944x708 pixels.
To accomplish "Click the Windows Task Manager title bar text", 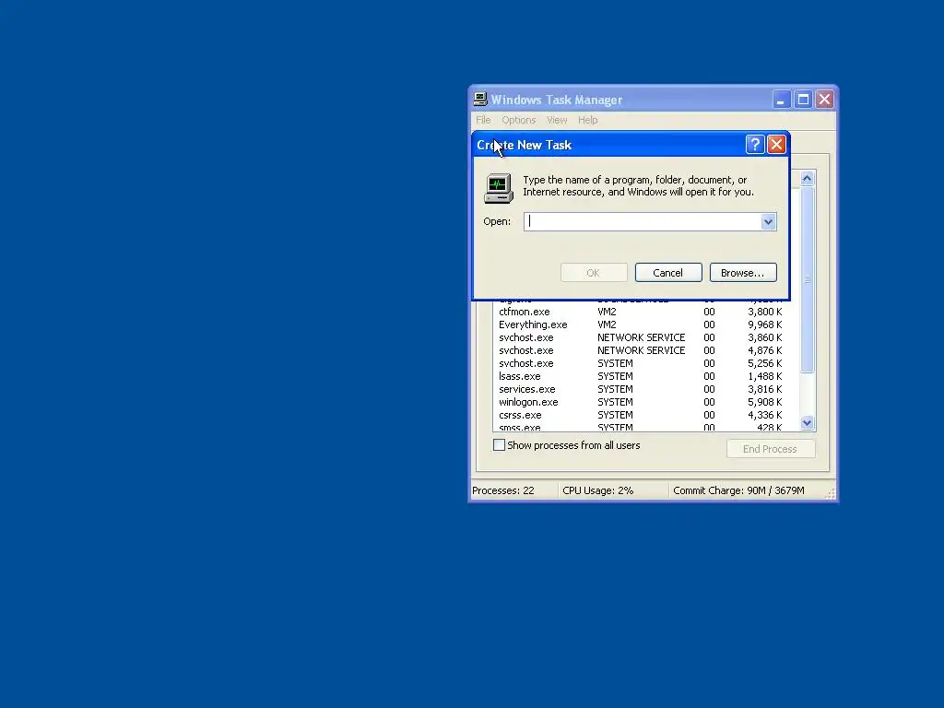I will (x=556, y=100).
